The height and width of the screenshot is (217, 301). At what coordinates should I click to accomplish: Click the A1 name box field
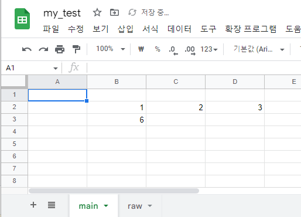[x=29, y=68]
